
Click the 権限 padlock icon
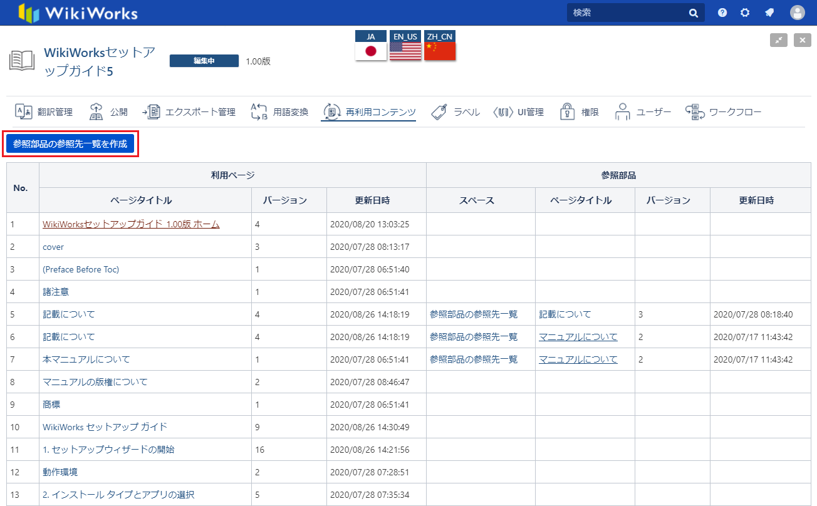(x=568, y=111)
